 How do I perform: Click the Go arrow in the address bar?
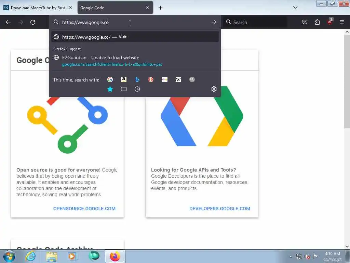214,22
